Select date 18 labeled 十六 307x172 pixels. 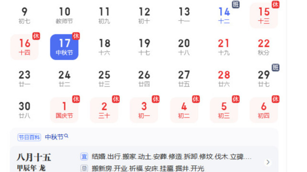(104, 47)
